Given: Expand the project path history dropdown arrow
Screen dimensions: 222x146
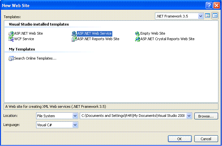Looking at the screenshot, I should click(189, 116).
